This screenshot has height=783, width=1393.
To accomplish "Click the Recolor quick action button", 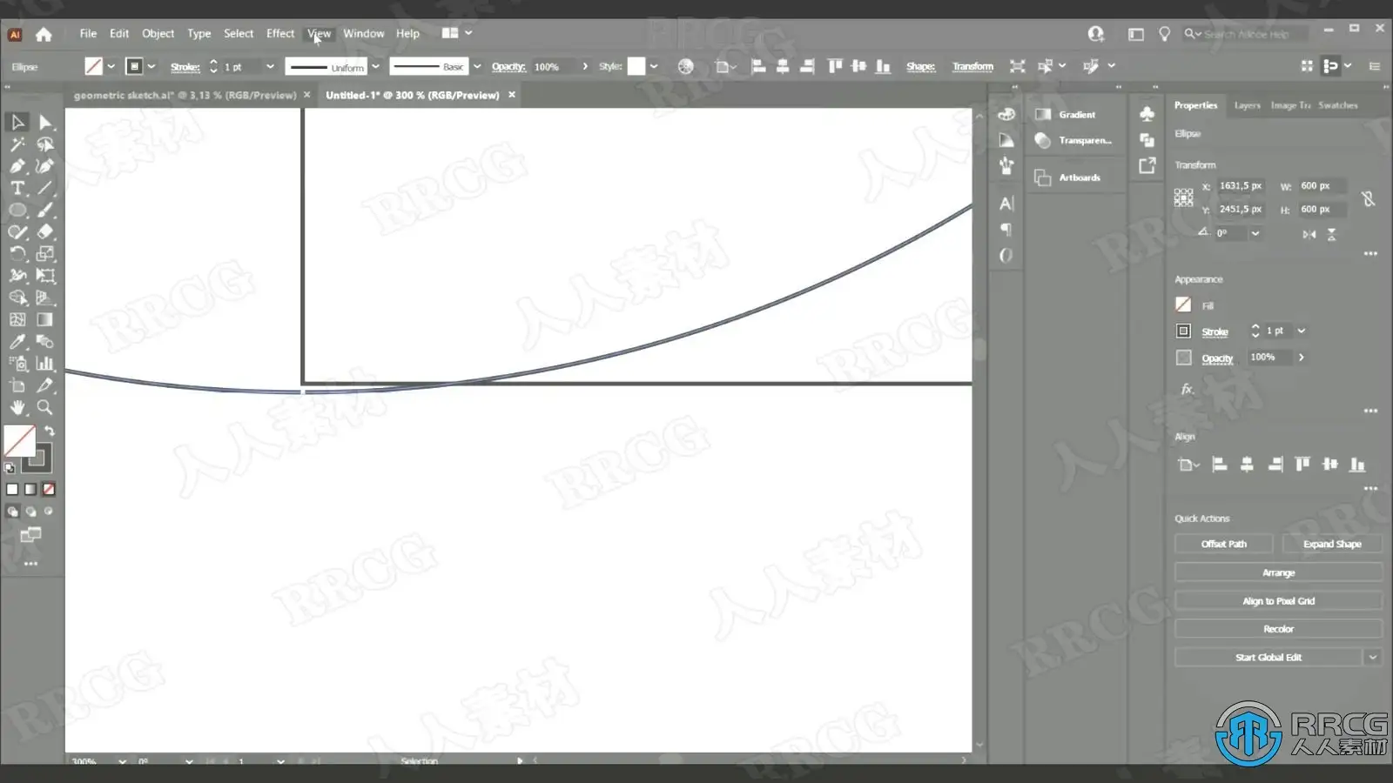I will [1278, 629].
